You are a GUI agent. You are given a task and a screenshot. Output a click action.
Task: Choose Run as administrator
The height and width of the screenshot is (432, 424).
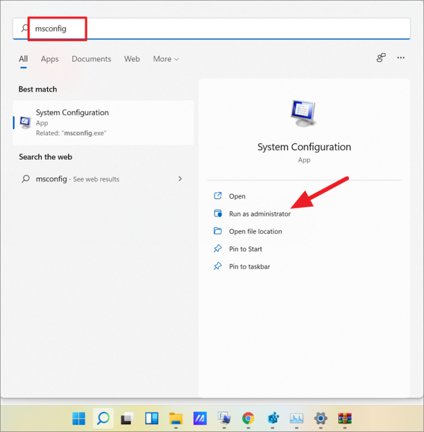coord(260,214)
